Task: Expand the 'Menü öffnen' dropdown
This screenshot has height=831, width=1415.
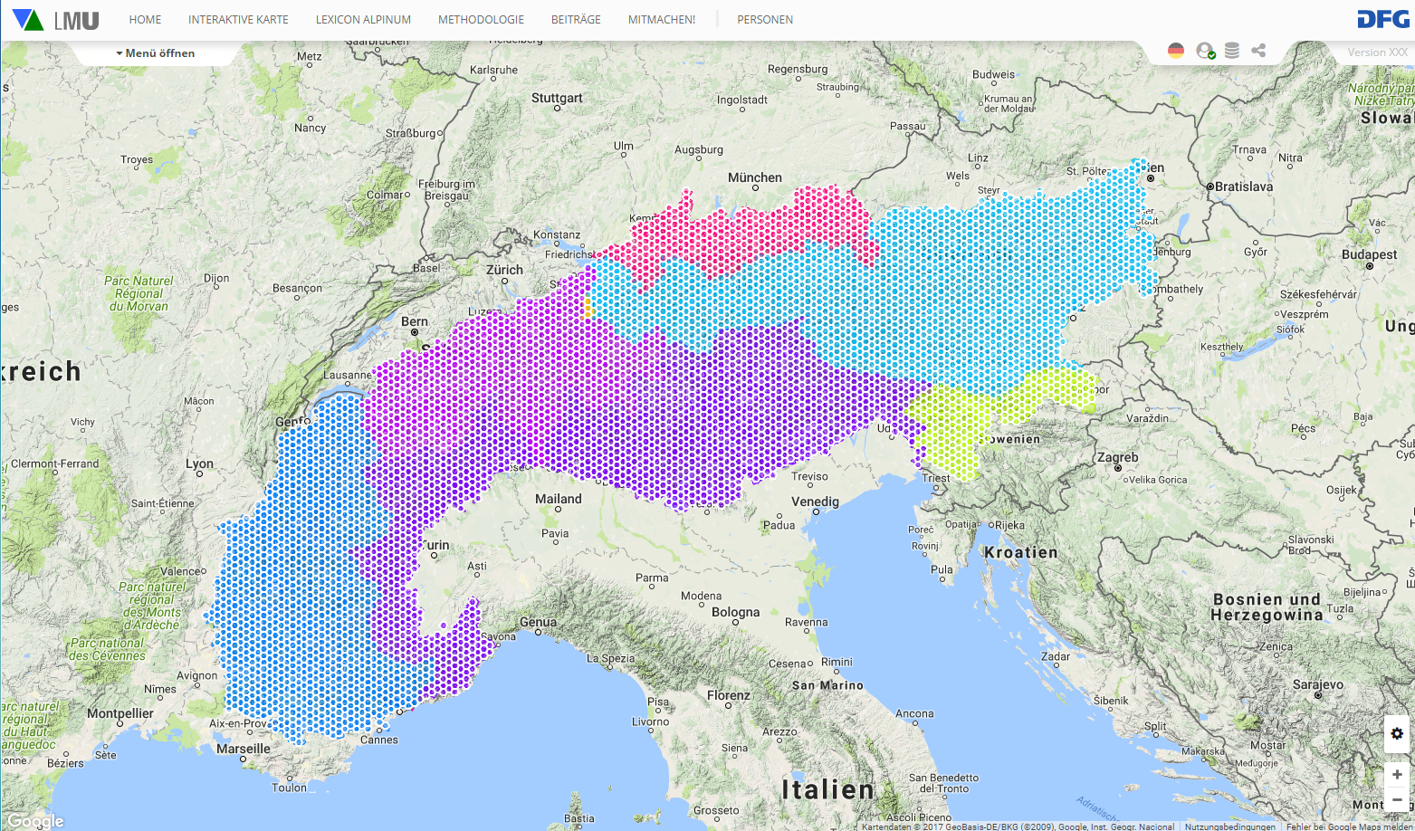Action: tap(156, 53)
